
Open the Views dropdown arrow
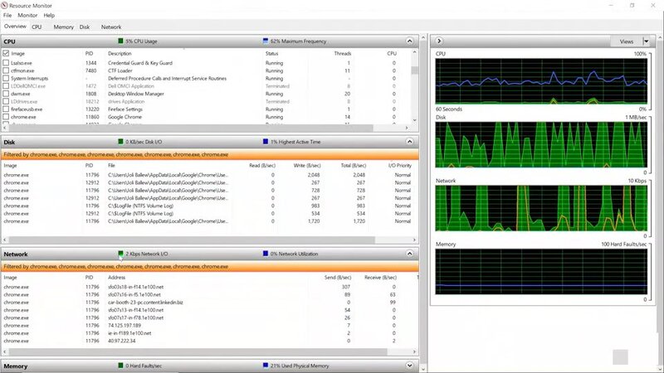[646, 41]
